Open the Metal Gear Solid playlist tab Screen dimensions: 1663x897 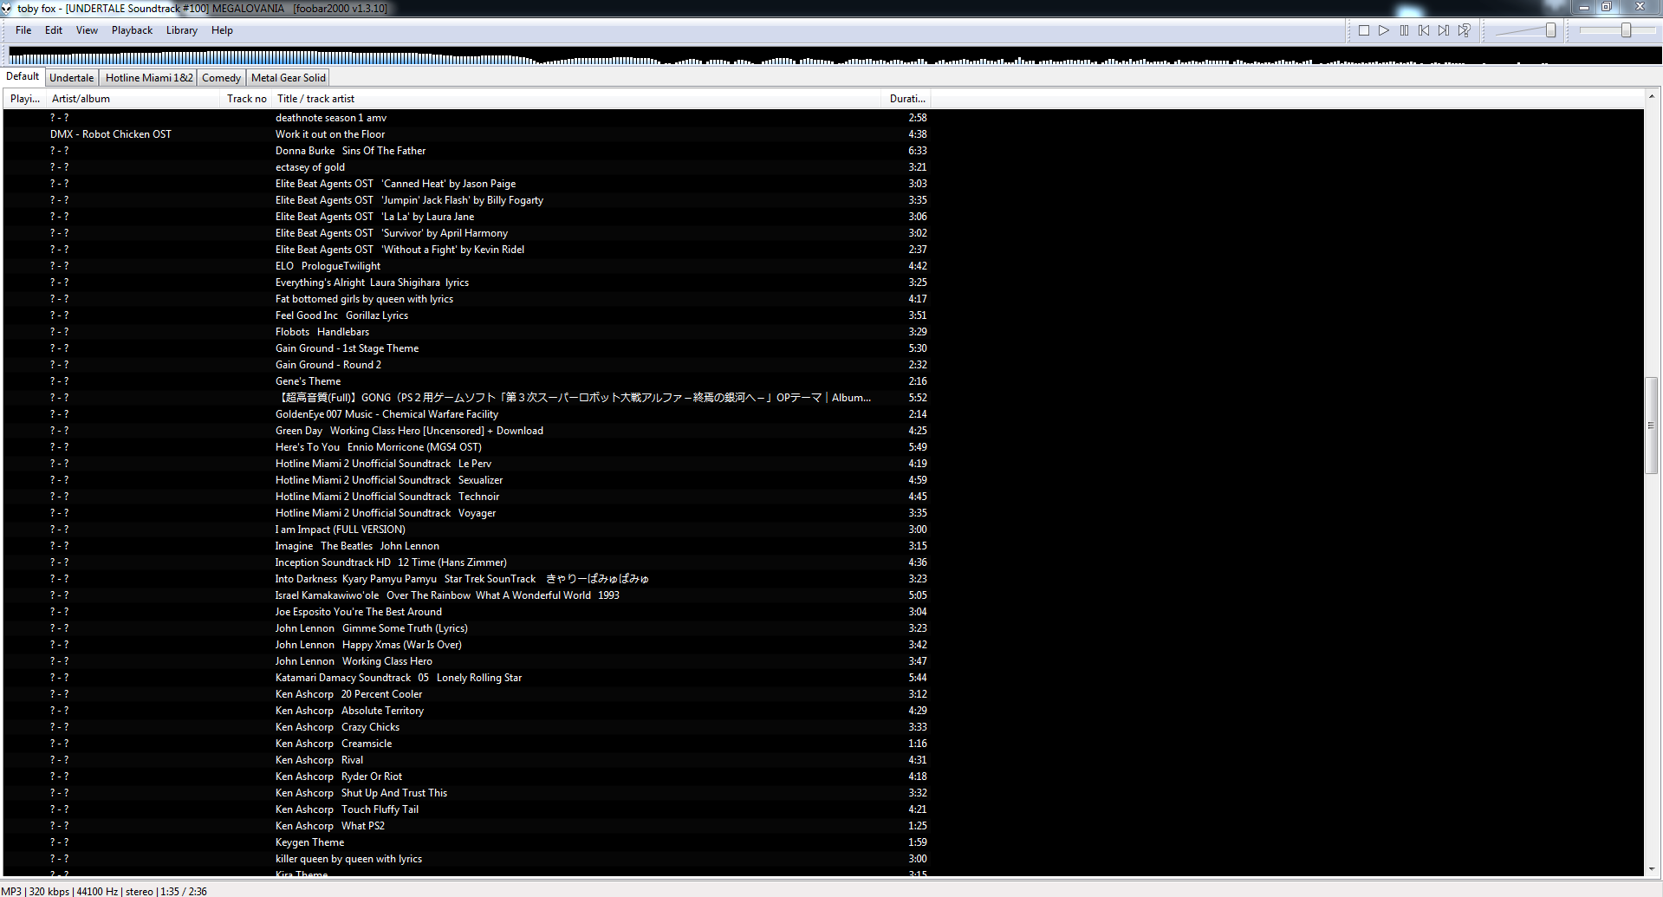pos(289,78)
